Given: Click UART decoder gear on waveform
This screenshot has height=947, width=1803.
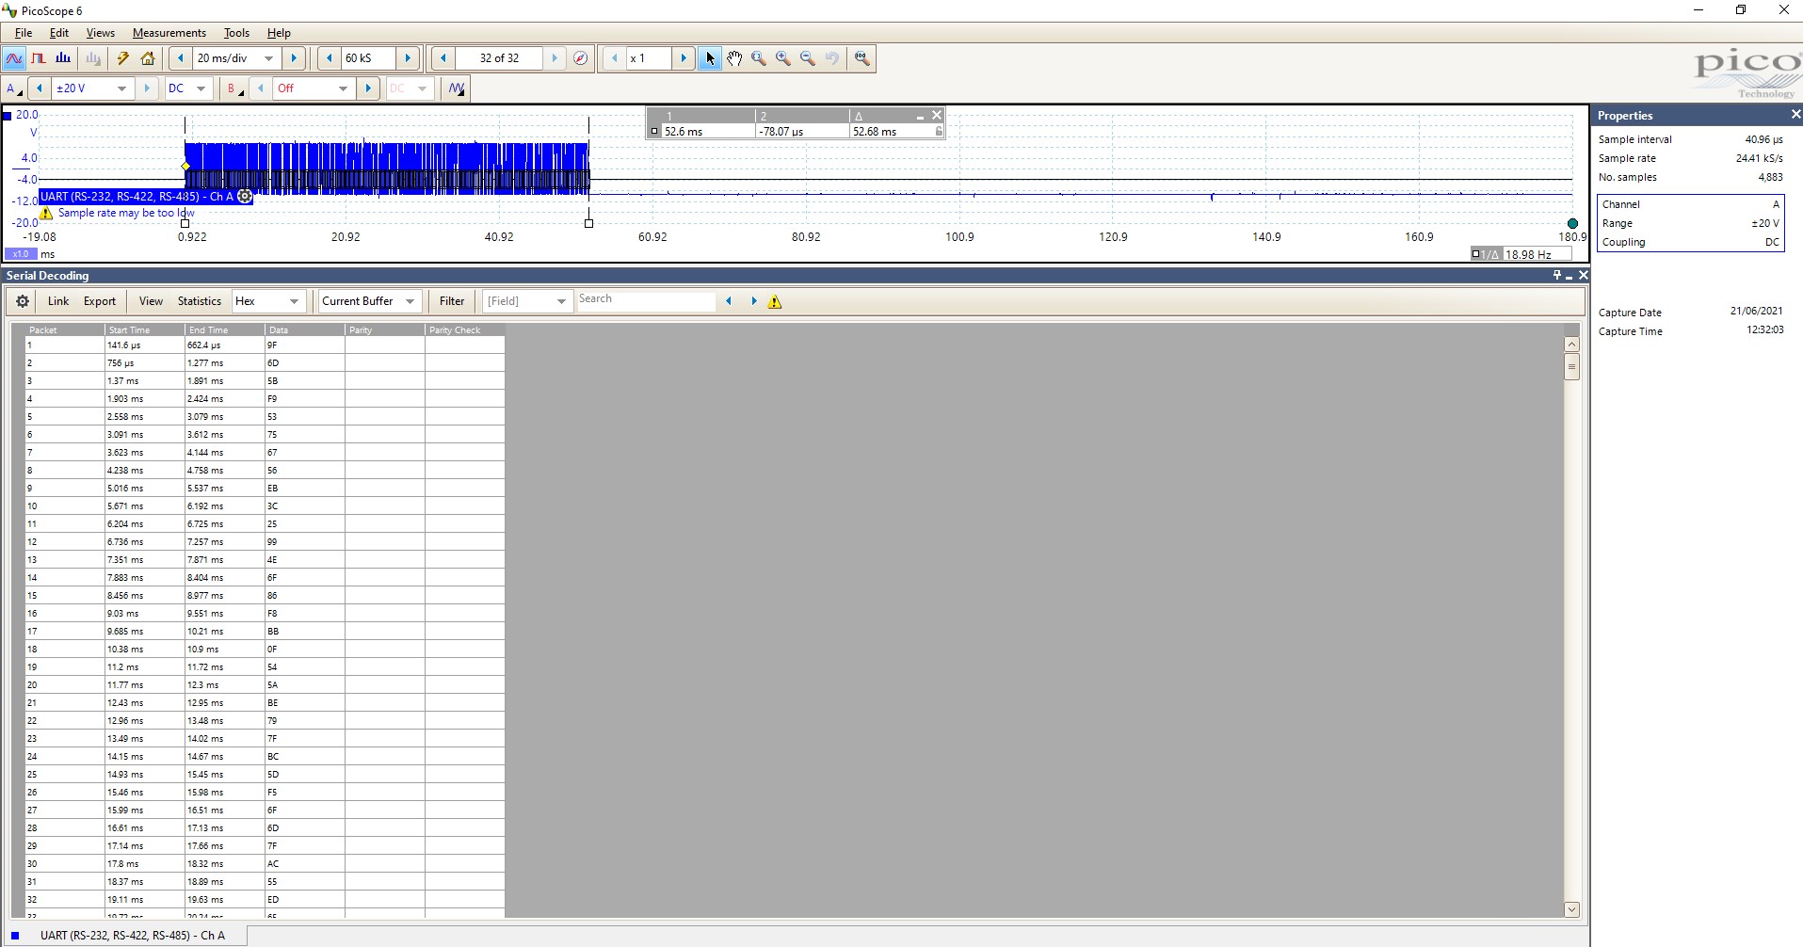Looking at the screenshot, I should tap(245, 197).
